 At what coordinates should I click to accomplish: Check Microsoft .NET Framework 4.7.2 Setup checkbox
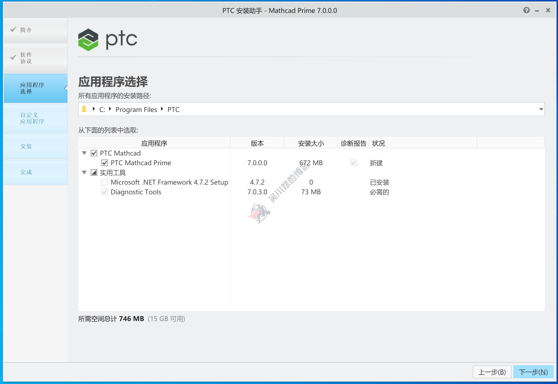tap(105, 182)
